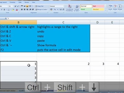The height and width of the screenshot is (93, 124).
Task: Click cell 'highlights a range to the right'
Action: click(x=64, y=27)
